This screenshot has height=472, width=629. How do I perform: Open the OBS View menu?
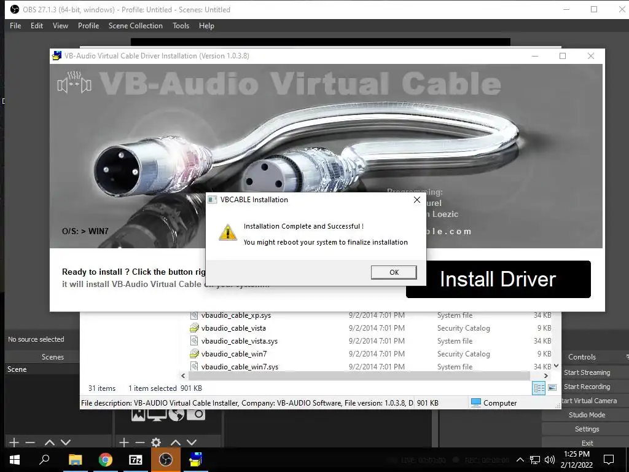click(60, 26)
